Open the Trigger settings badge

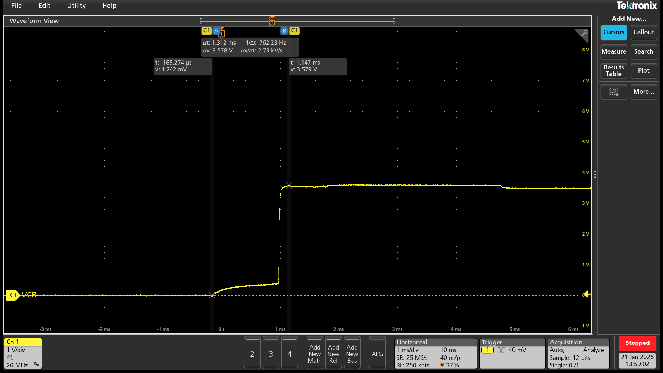click(512, 353)
